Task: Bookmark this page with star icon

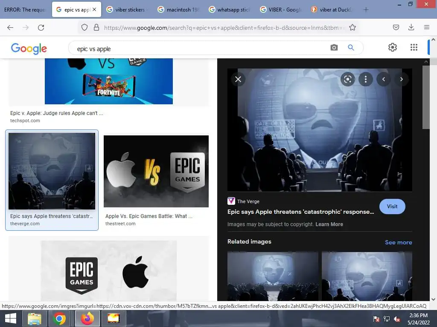Action: click(x=352, y=27)
